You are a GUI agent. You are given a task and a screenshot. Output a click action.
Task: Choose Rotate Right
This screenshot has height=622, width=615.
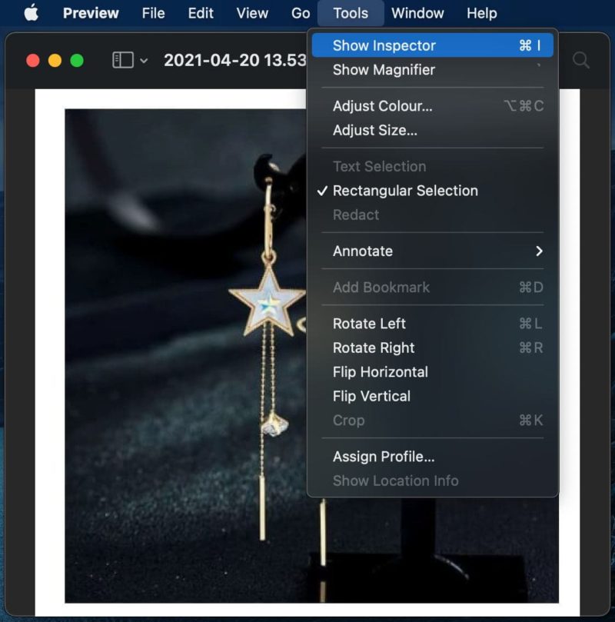tap(373, 348)
